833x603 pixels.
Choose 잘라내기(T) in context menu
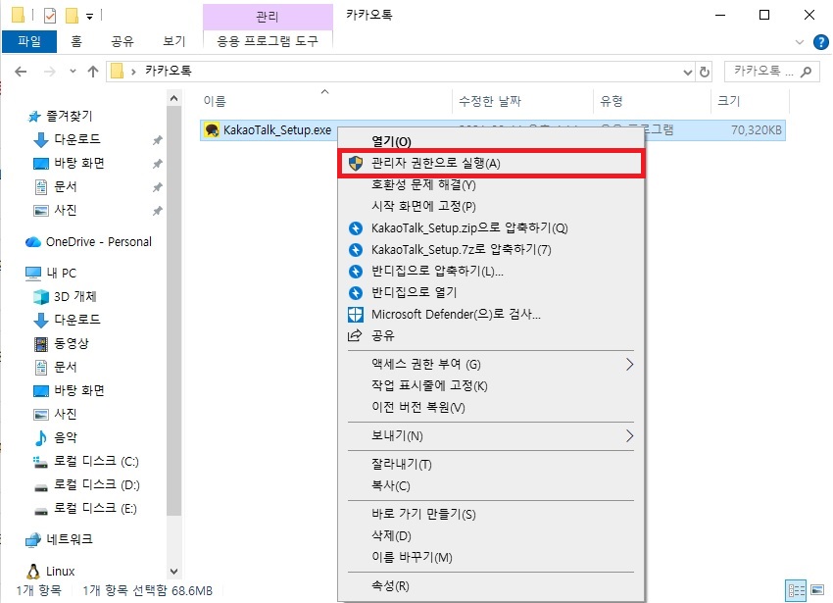(x=491, y=464)
